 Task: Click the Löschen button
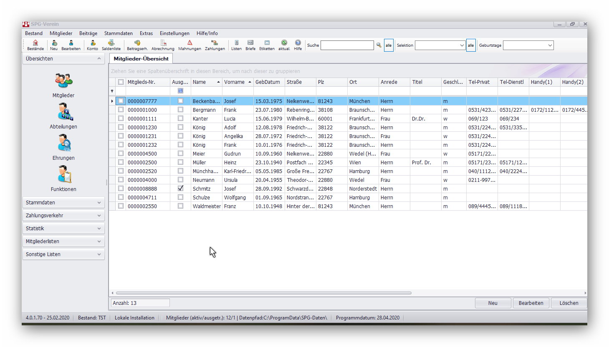[x=569, y=303]
